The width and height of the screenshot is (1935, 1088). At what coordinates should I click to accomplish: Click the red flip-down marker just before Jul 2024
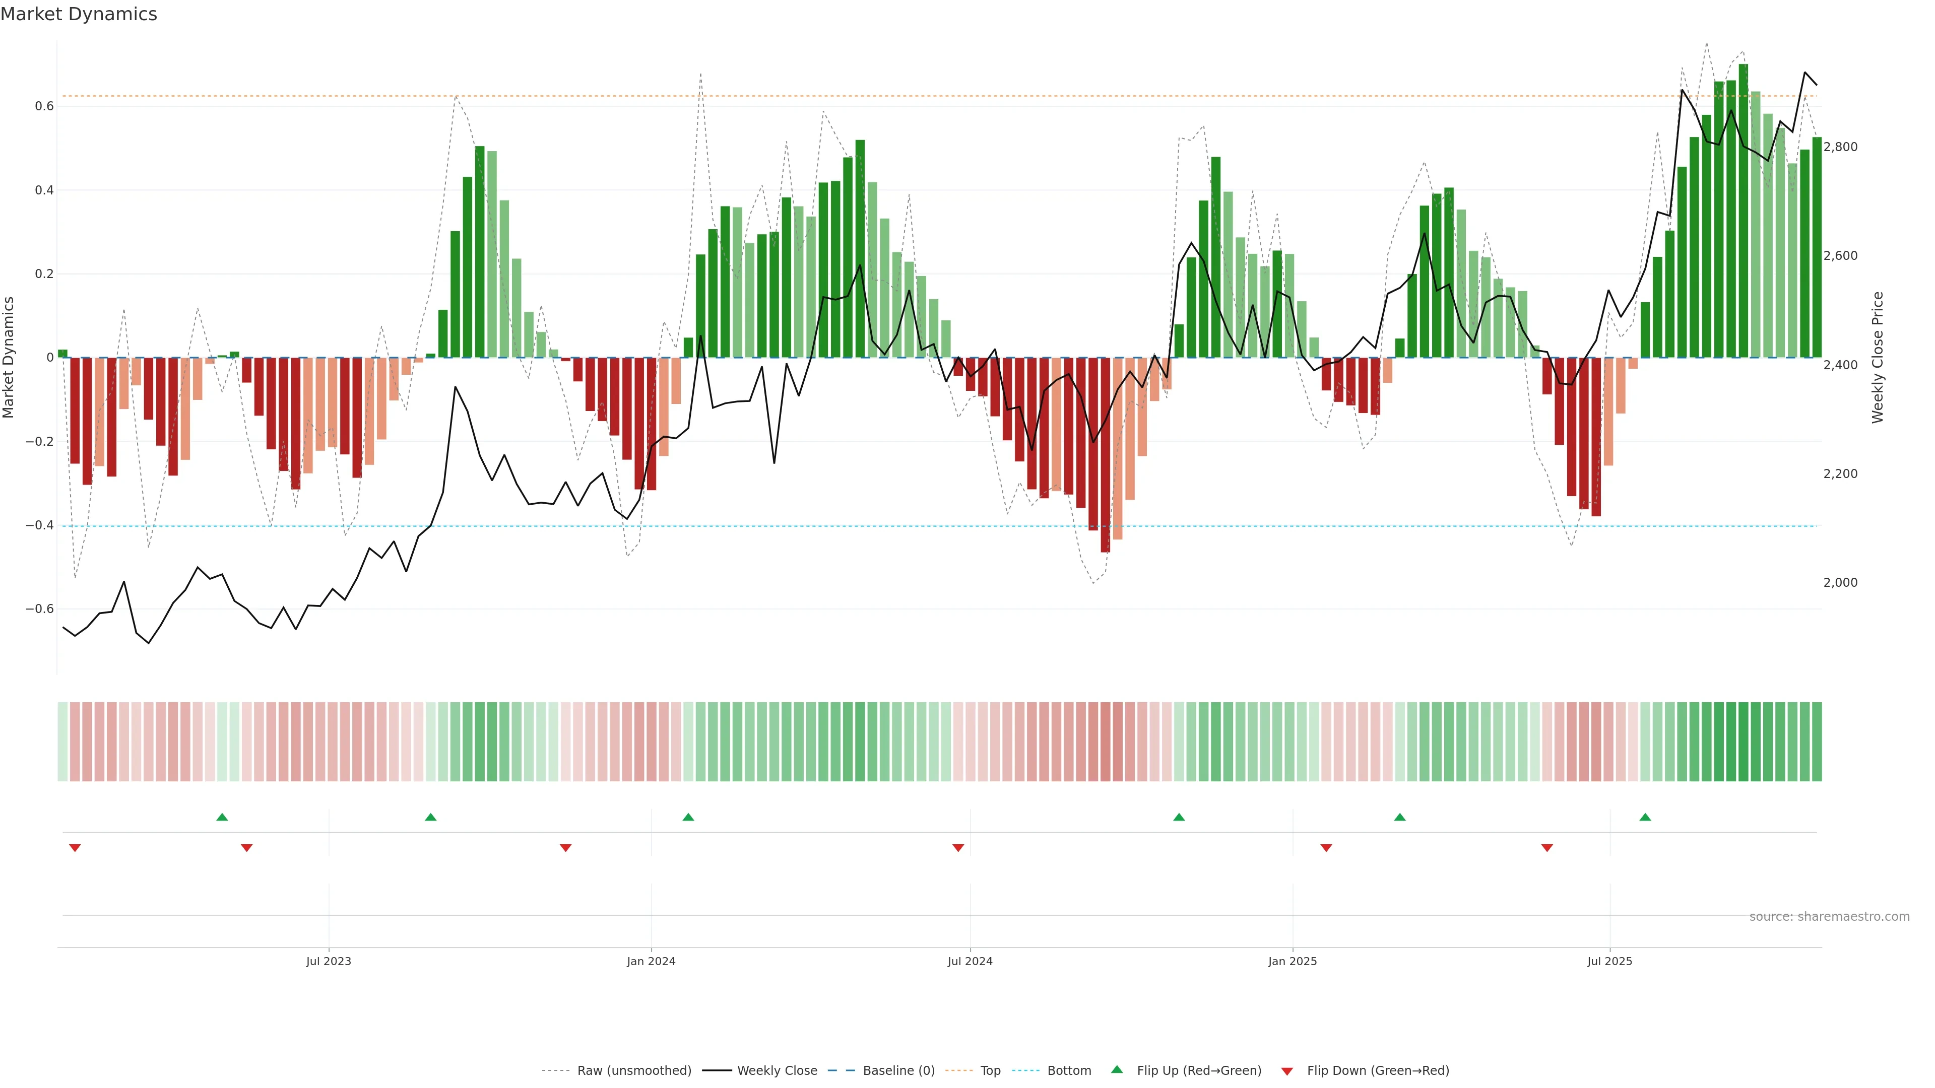coord(958,848)
